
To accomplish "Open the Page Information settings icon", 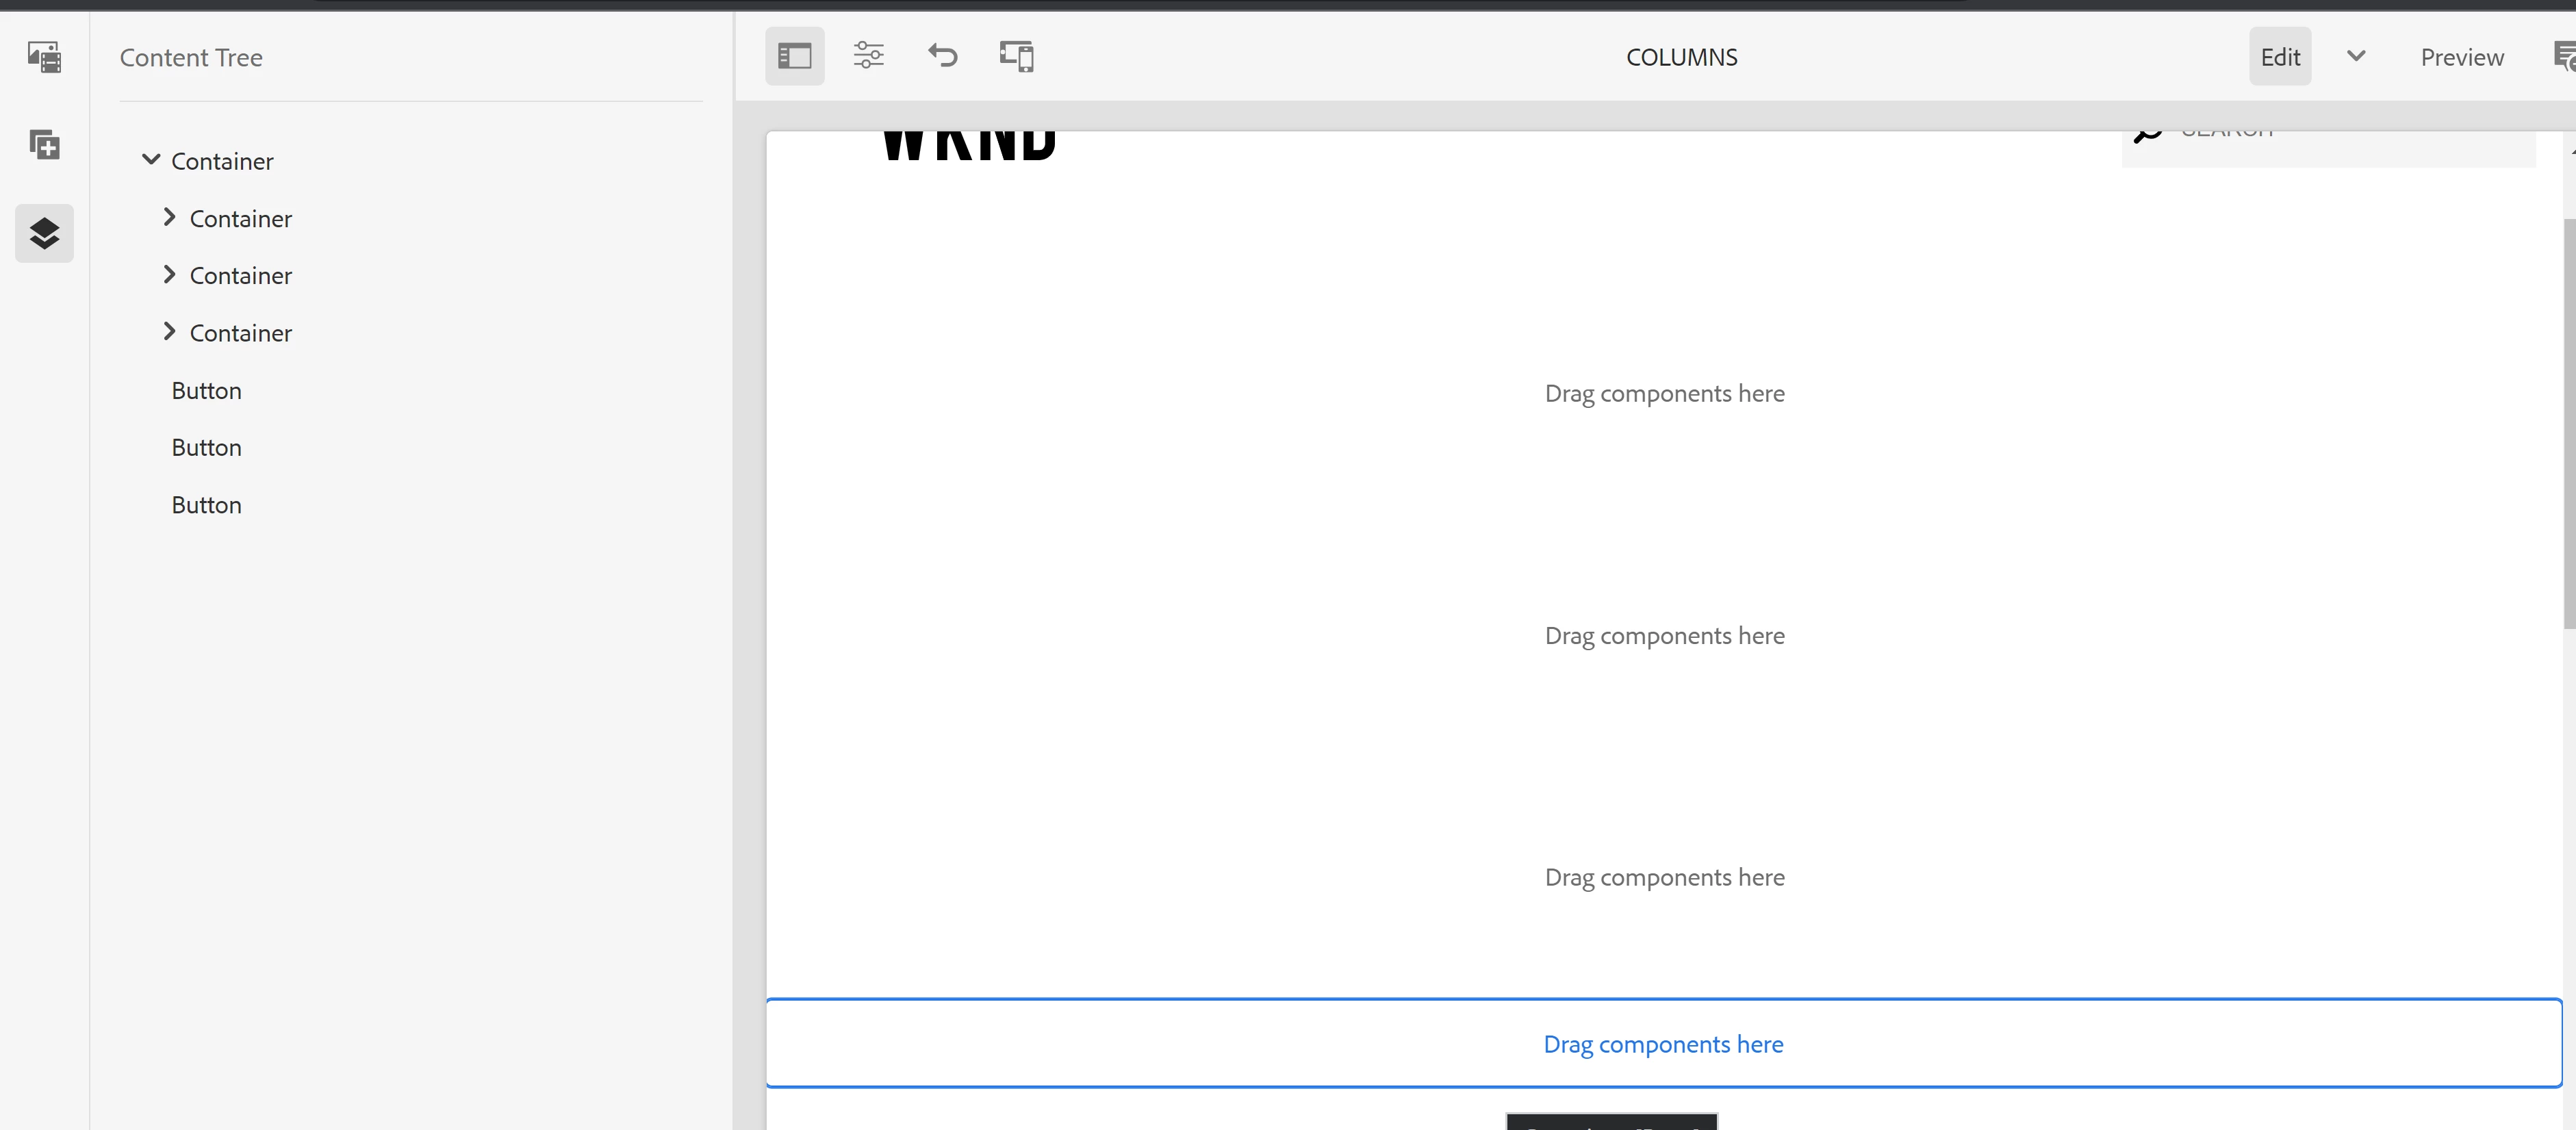I will (868, 56).
